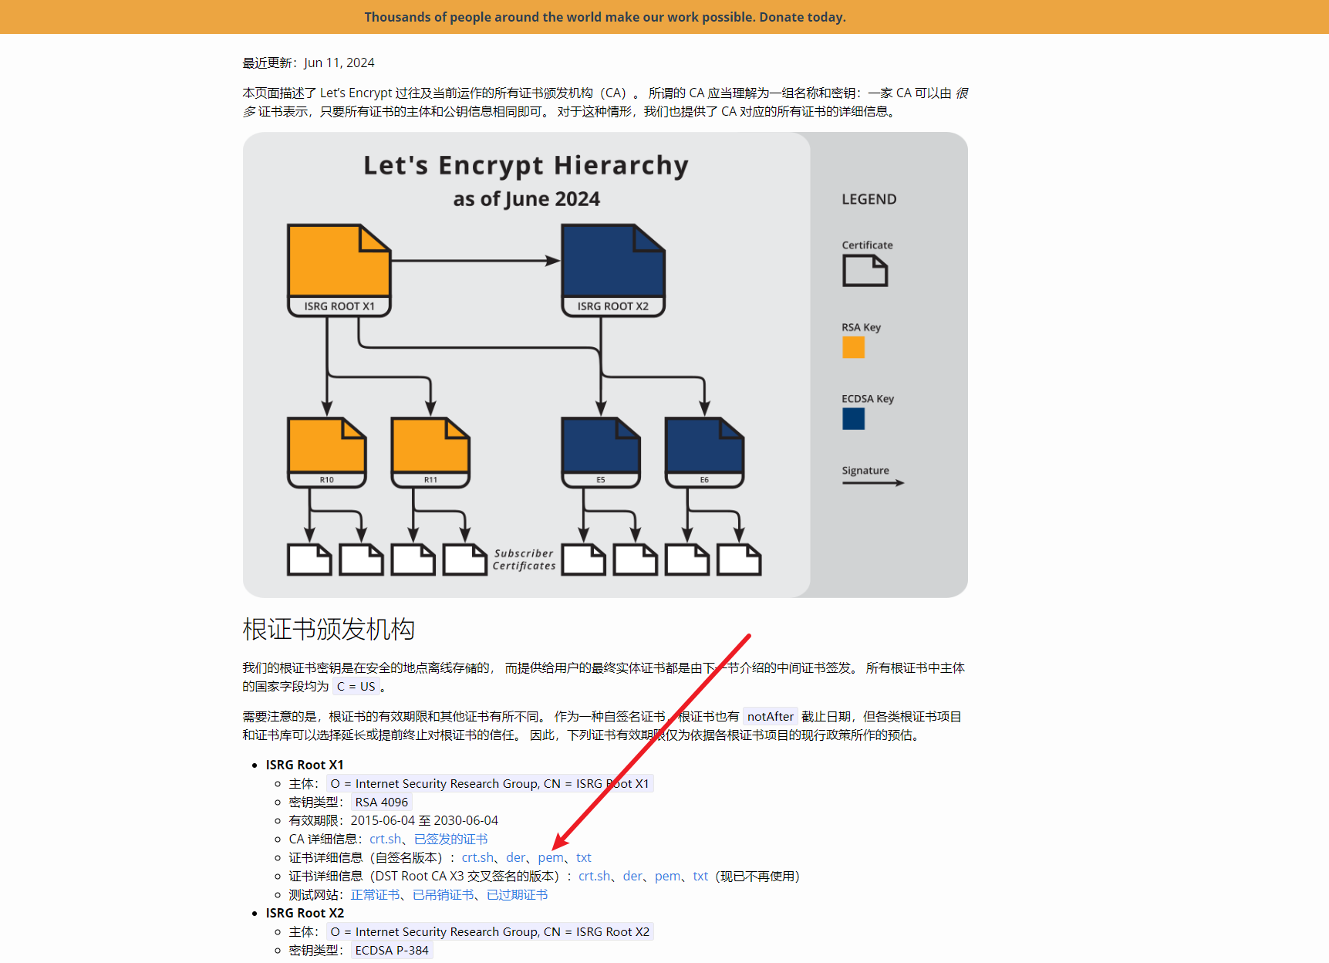This screenshot has width=1329, height=963.
Task: Open the pem link the red arrow points to
Action: tap(550, 857)
